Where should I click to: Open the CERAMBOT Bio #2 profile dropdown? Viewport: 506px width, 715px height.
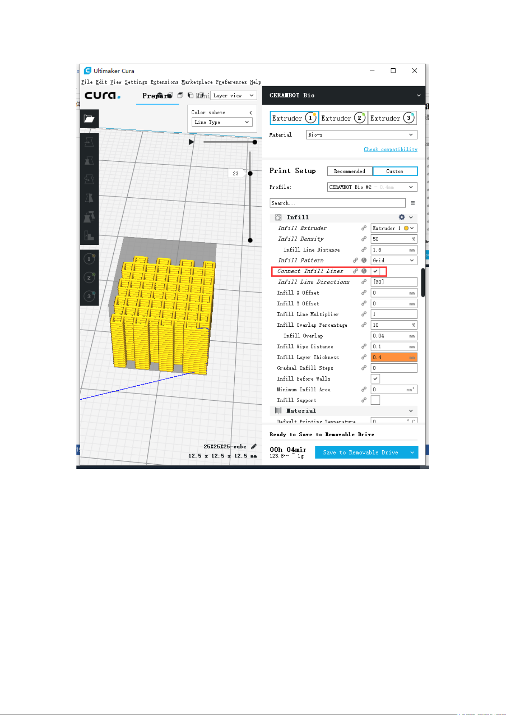point(372,187)
